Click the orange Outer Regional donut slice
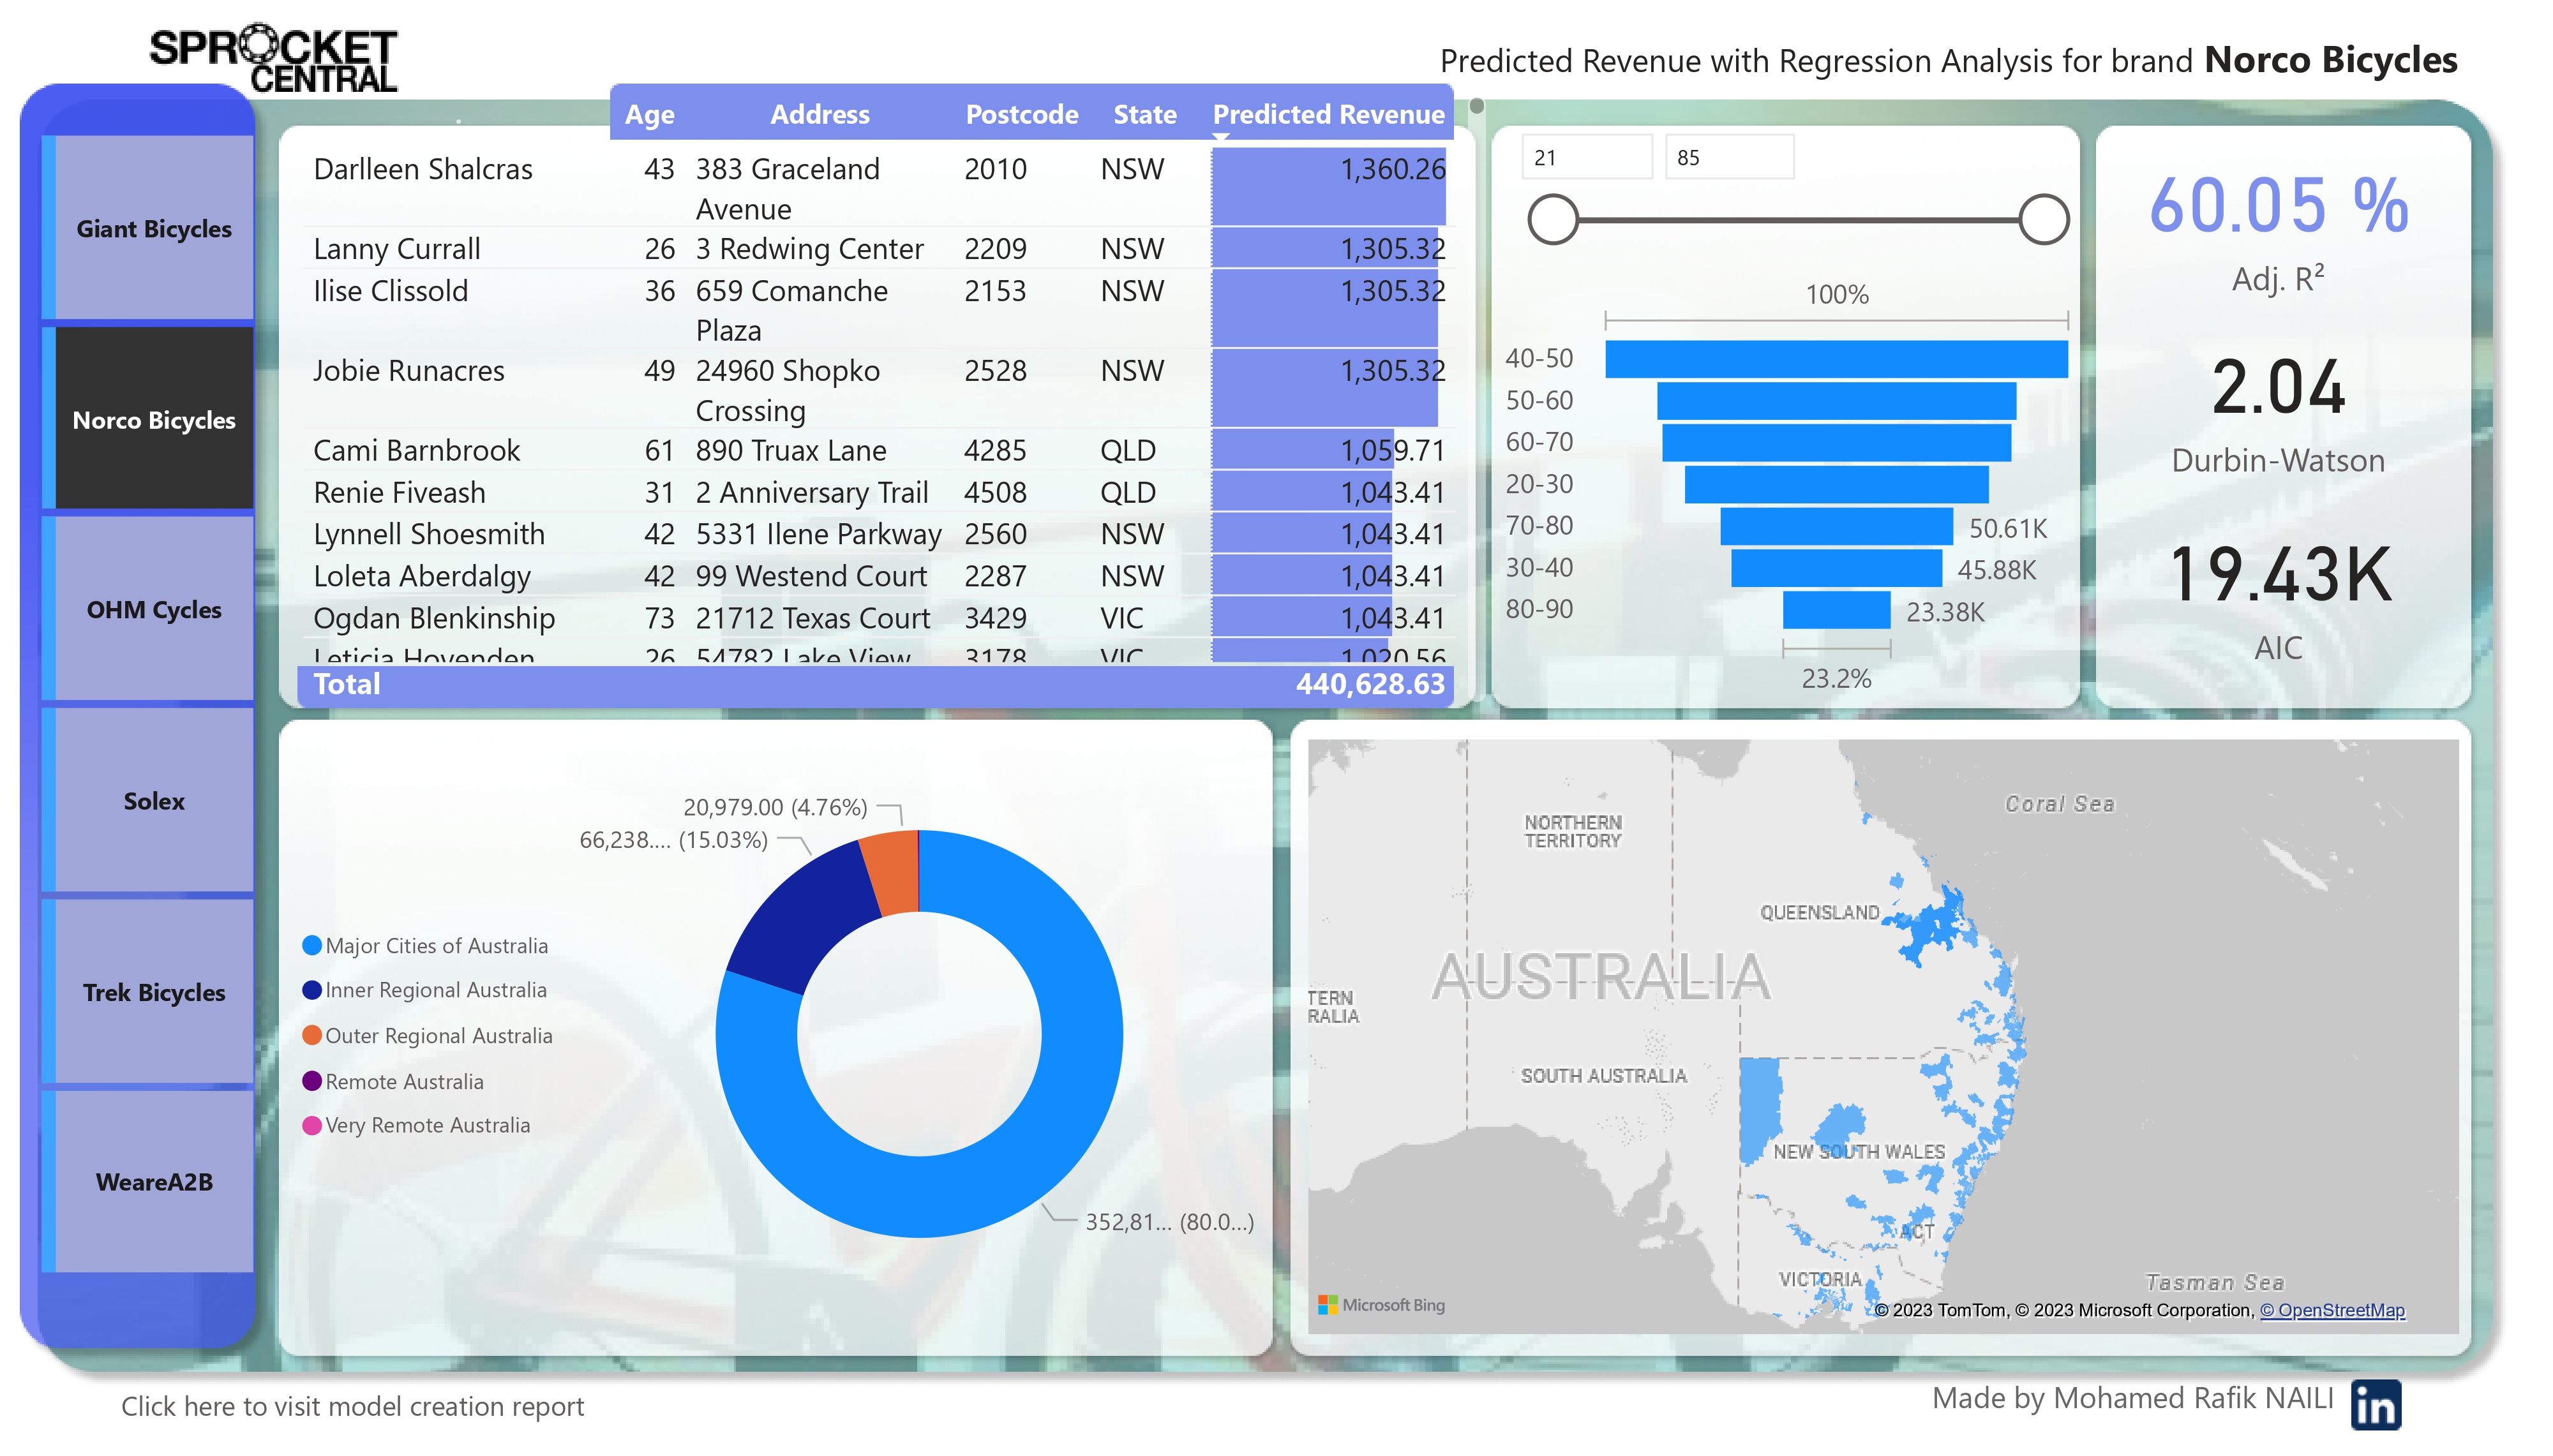Viewport: 2553px width, 1456px height. click(893, 872)
